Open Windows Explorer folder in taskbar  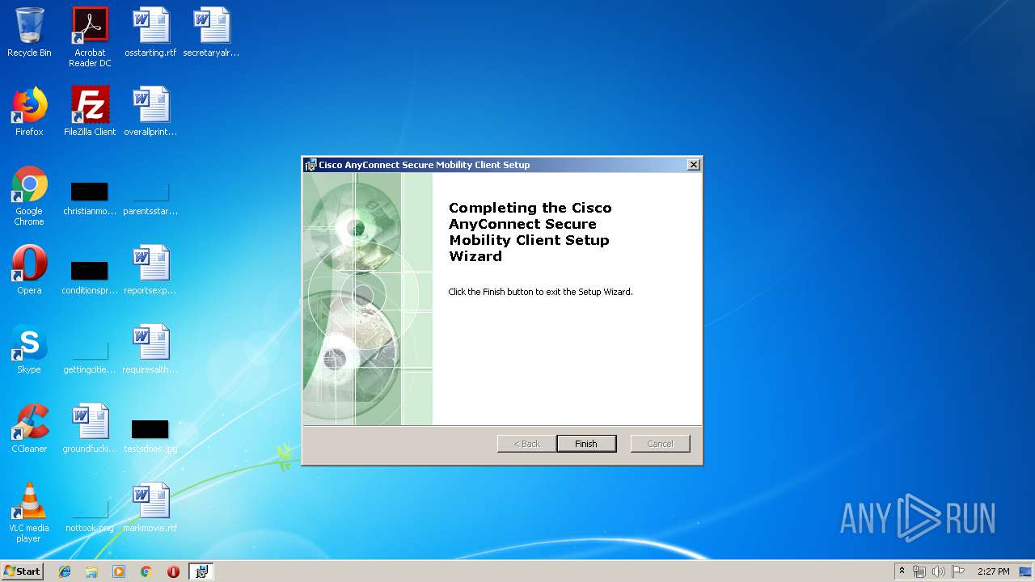pyautogui.click(x=91, y=571)
